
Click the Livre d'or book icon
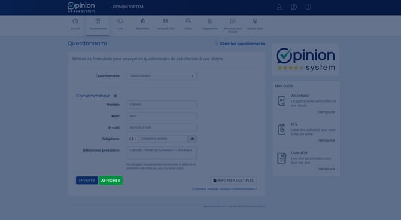pyautogui.click(x=281, y=158)
